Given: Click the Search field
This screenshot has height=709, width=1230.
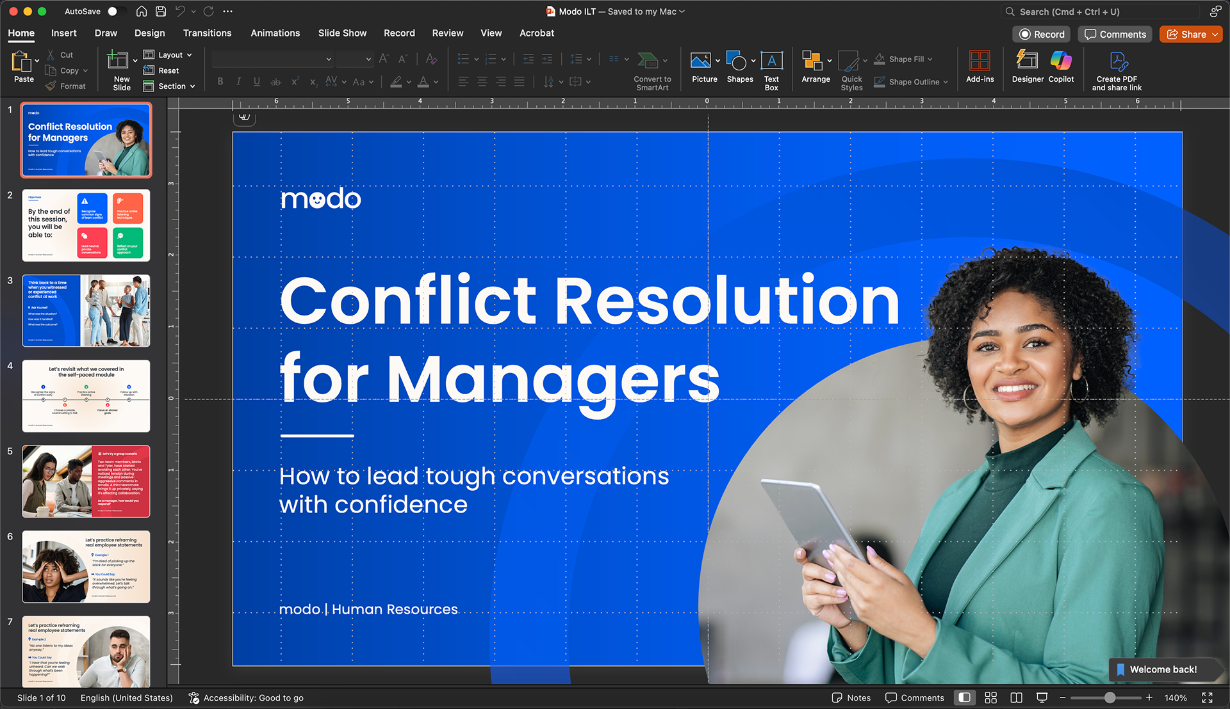Looking at the screenshot, I should tap(1101, 12).
